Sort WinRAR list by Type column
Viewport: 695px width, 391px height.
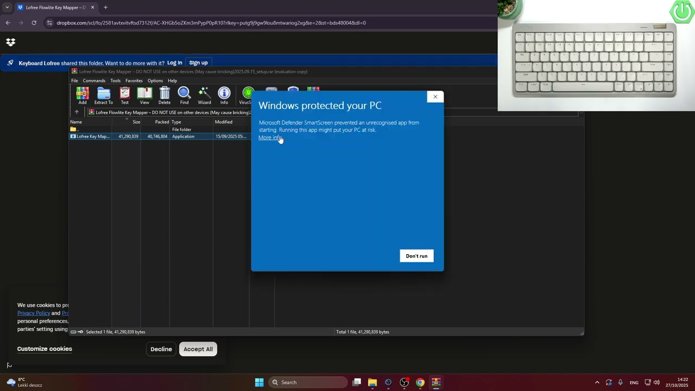(192, 122)
